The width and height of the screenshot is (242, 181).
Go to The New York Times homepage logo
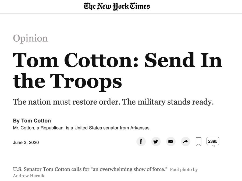point(117,6)
